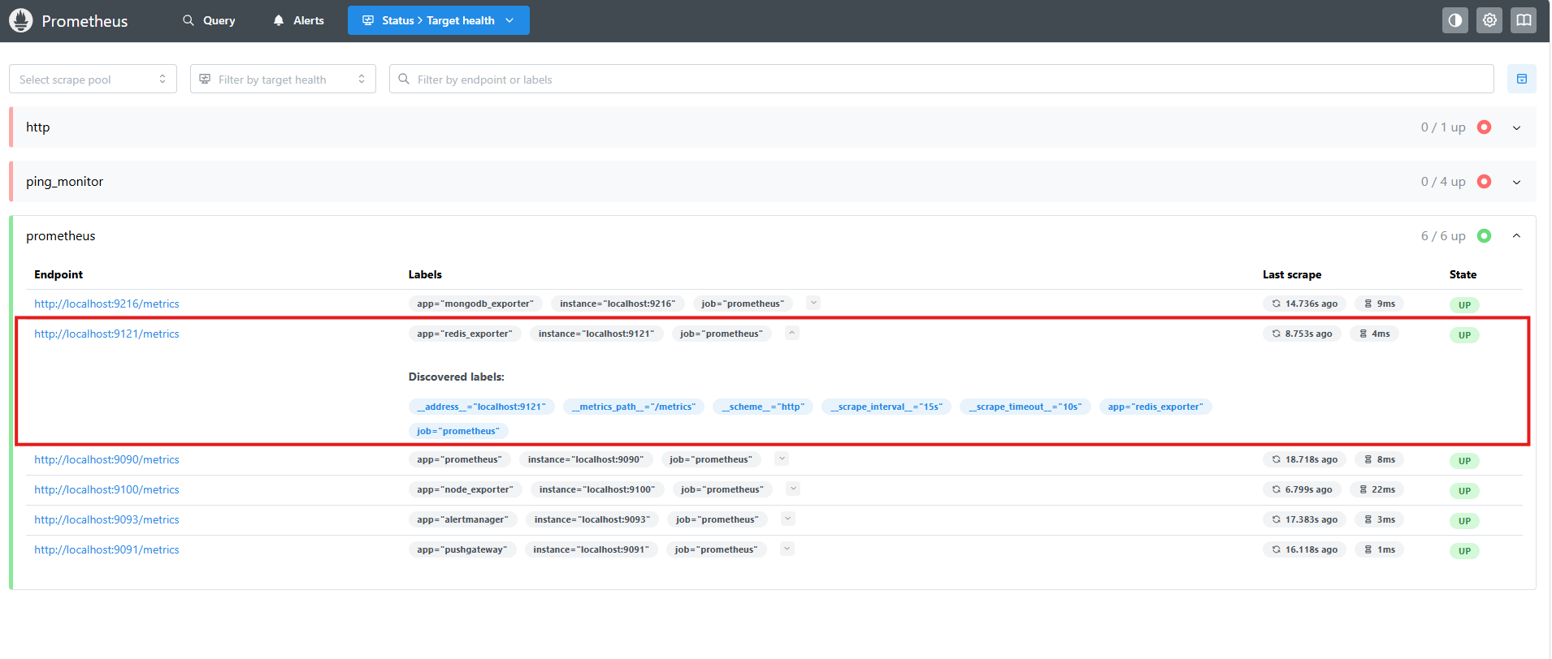
Task: Open the documentation book icon
Action: (x=1524, y=20)
